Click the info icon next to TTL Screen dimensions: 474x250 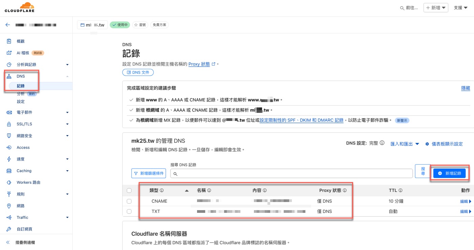point(401,191)
